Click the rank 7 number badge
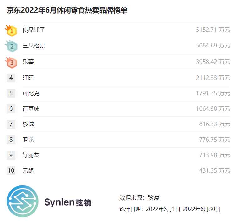The width and height of the screenshot is (237, 221). [x=11, y=124]
